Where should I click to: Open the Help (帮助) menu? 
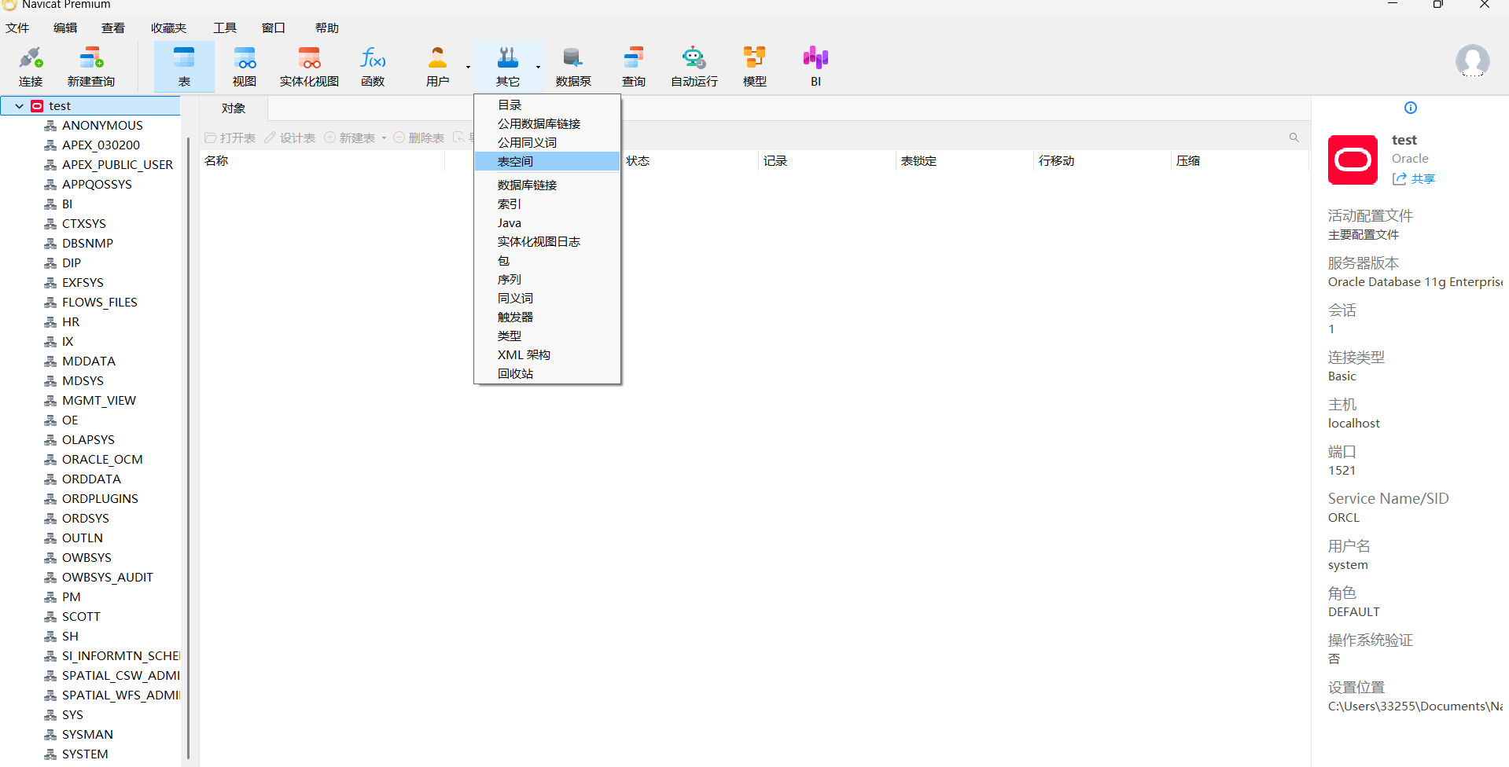coord(327,28)
